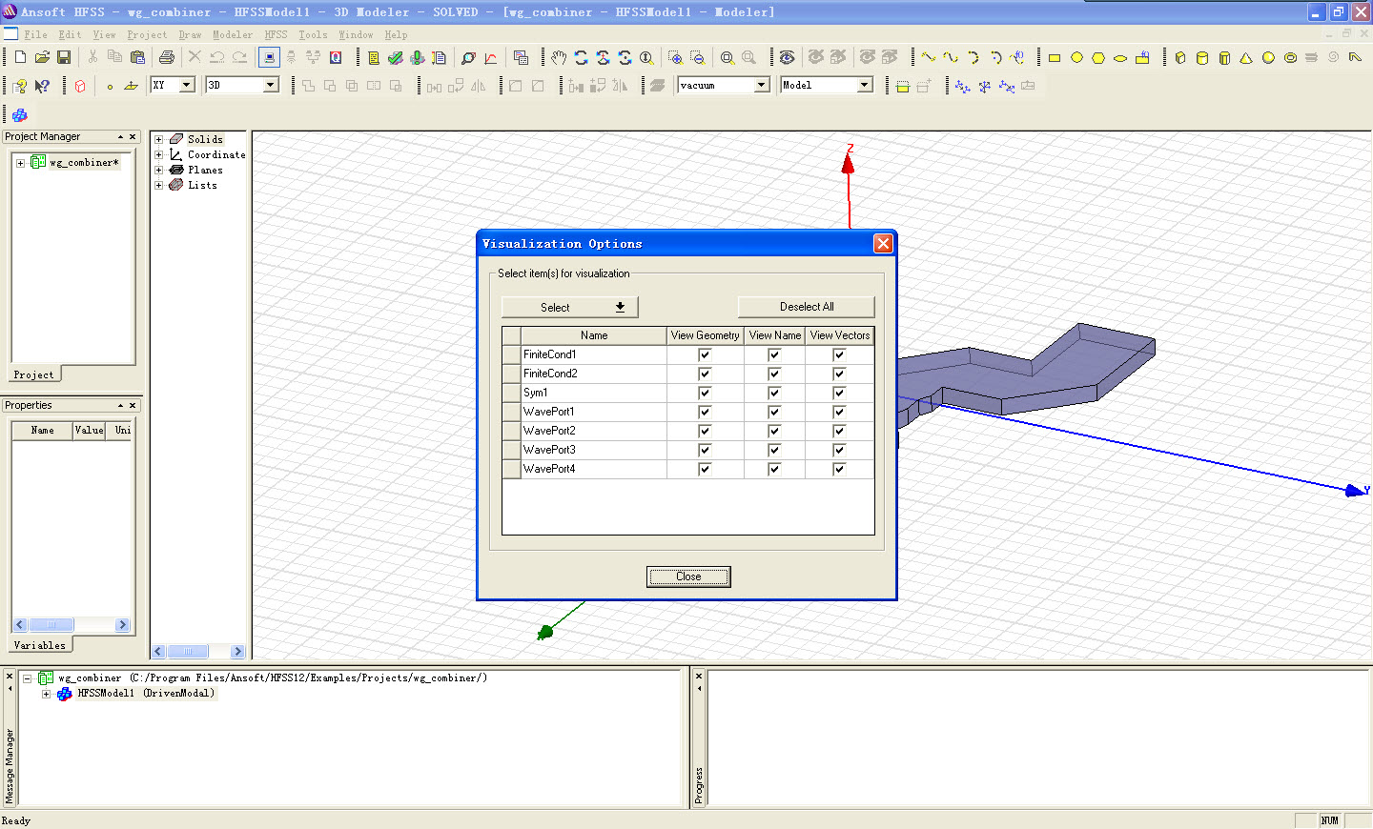Select the Draw box 3D tool
The image size is (1373, 829).
pos(1180,57)
